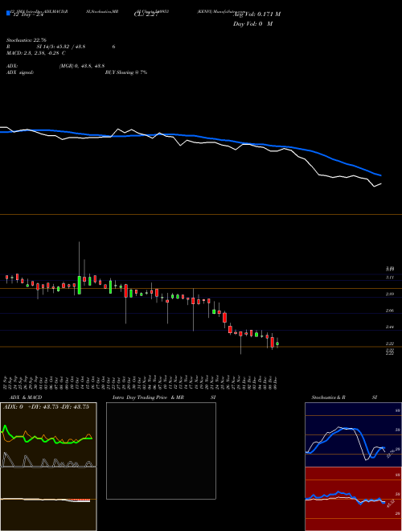Viewport: 402px width, 531px height.
Task: Click the 'CL: 2.27' closing price text
Action: tap(146, 14)
